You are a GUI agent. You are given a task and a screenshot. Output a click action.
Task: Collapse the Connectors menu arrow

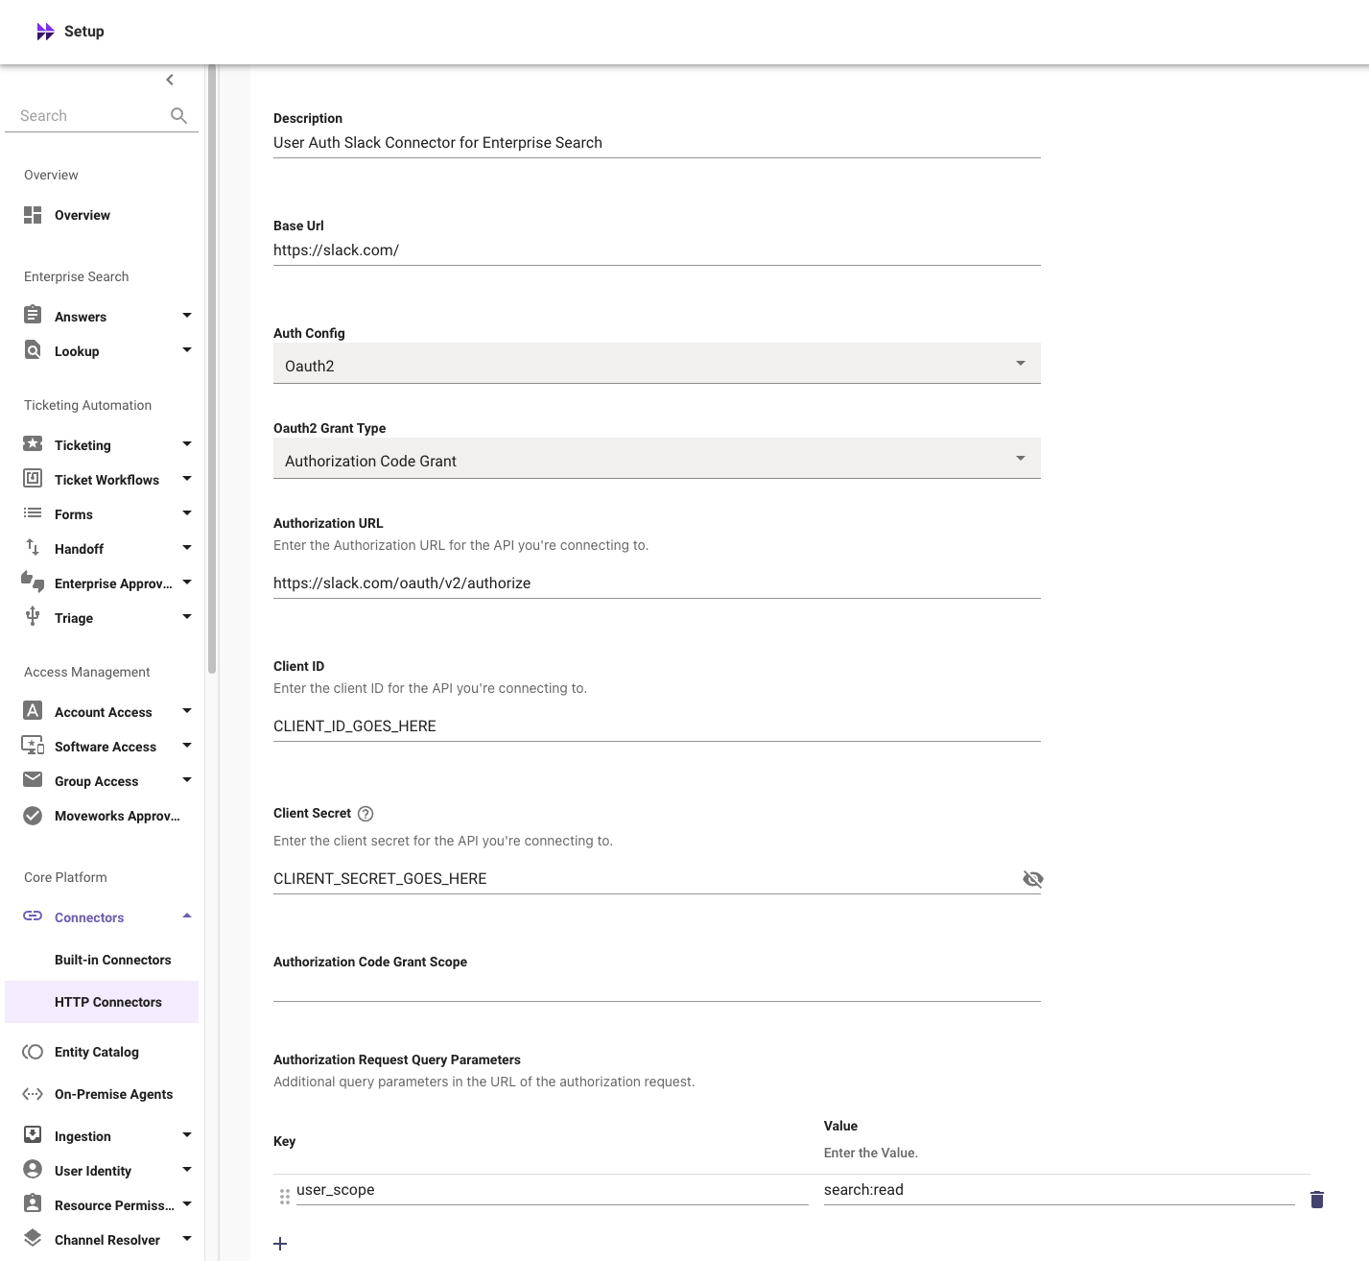(x=187, y=916)
